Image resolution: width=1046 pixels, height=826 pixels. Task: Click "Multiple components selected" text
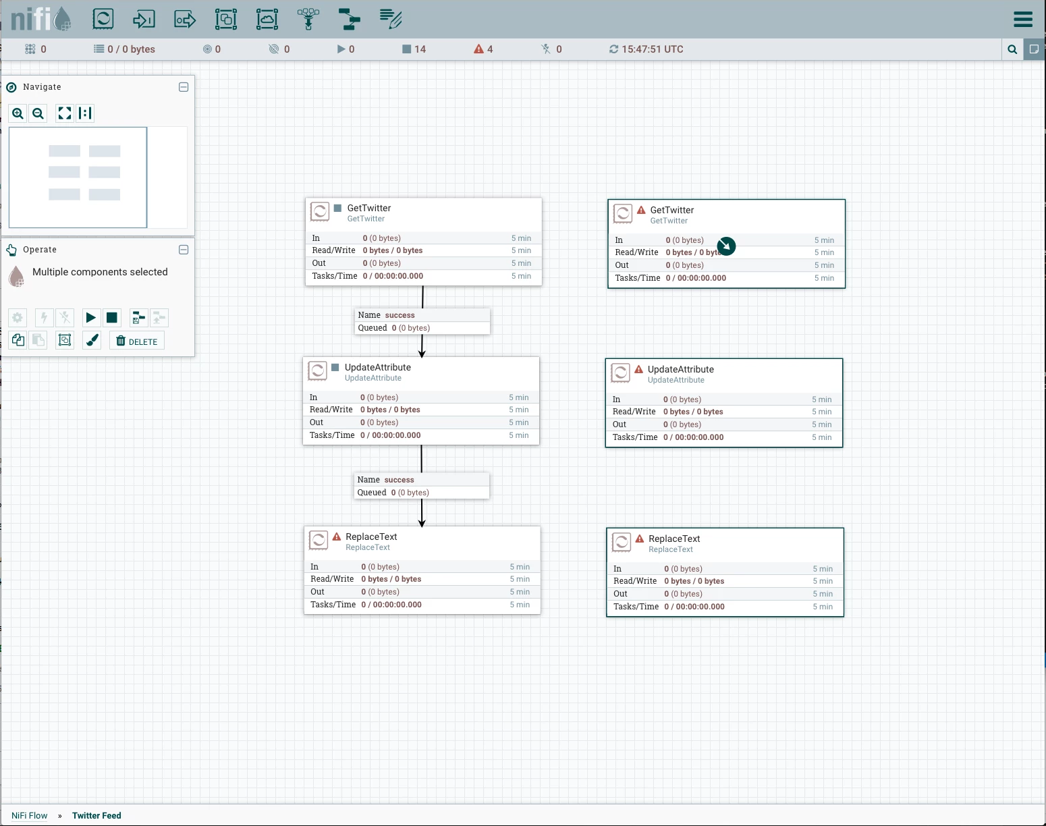click(x=100, y=272)
